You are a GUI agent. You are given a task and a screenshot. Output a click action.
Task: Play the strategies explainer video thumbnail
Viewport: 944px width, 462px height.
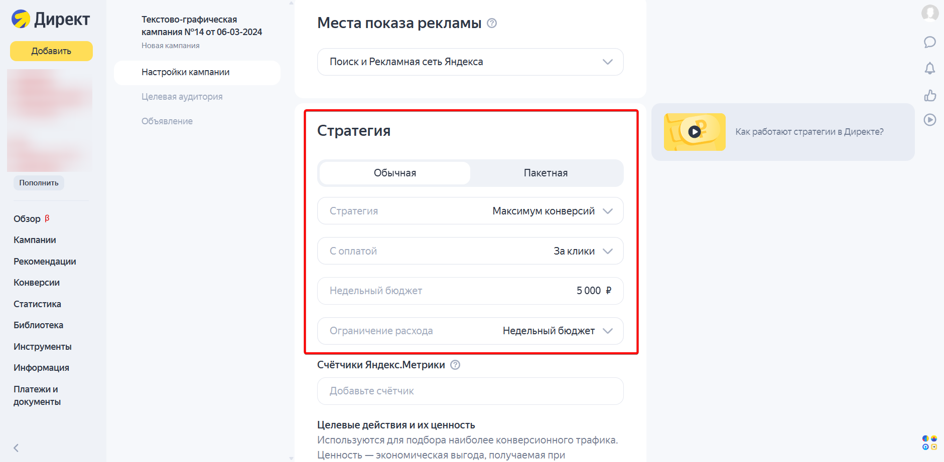694,132
